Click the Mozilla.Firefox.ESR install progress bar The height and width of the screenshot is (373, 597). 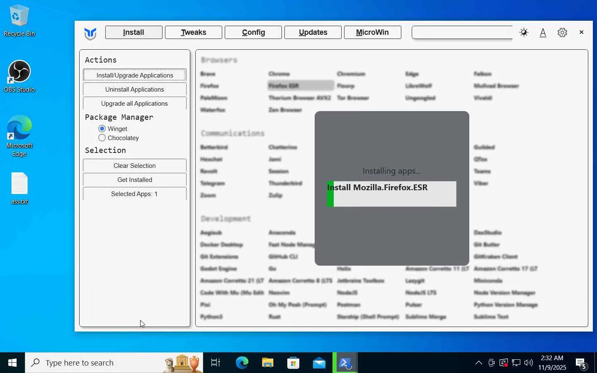click(x=392, y=194)
